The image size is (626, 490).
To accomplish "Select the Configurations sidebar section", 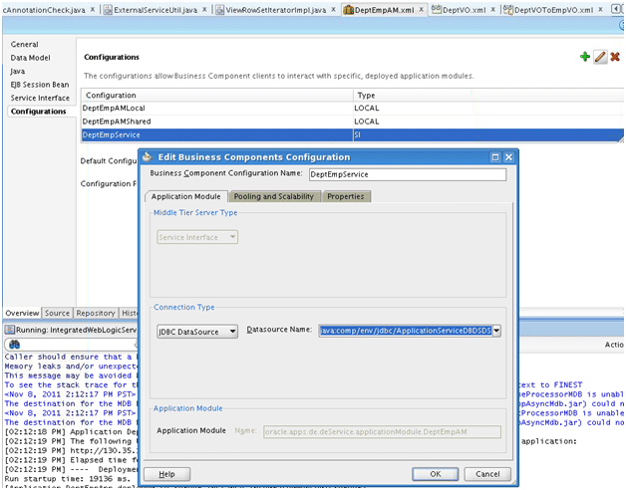I will click(38, 112).
